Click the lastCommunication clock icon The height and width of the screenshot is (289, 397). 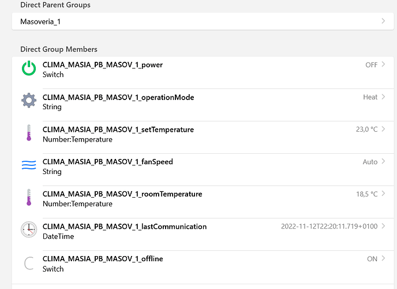[x=29, y=229]
